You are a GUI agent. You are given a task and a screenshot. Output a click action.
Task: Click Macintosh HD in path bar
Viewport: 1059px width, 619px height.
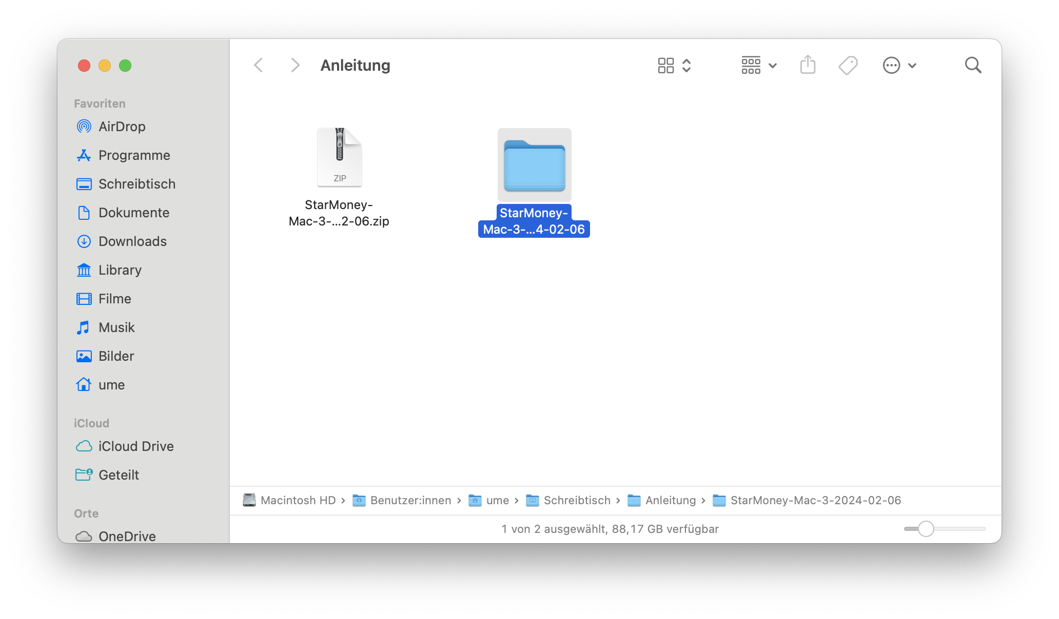298,500
